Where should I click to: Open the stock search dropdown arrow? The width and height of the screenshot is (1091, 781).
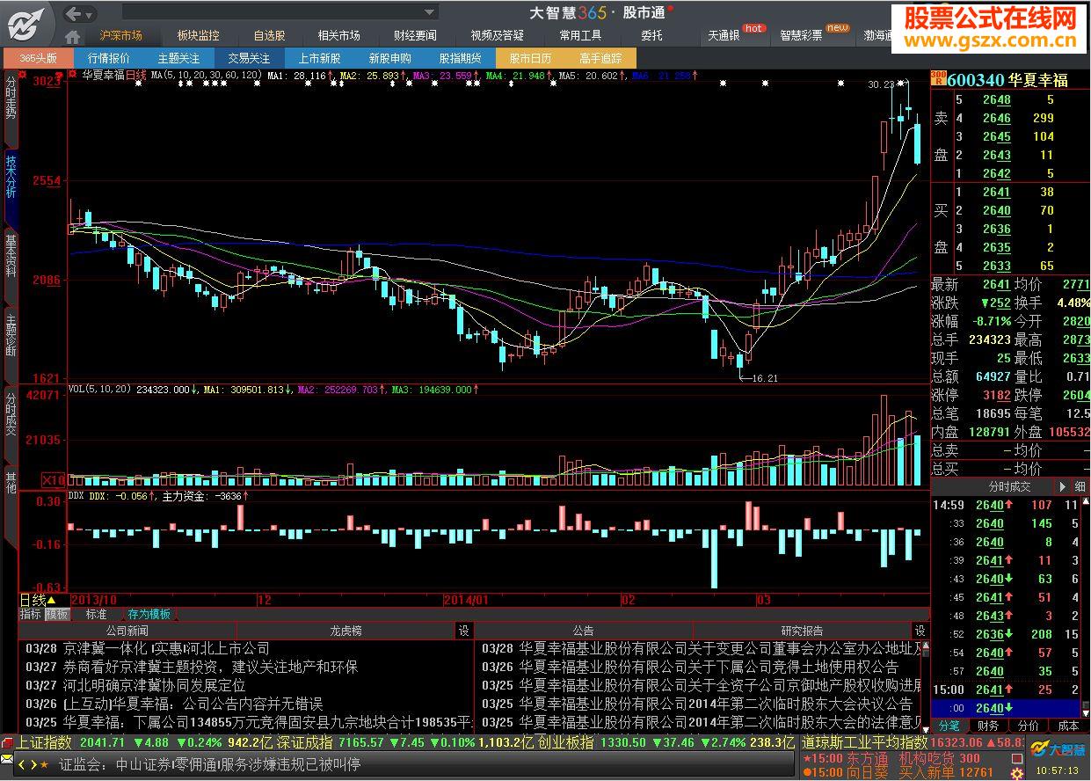430,12
